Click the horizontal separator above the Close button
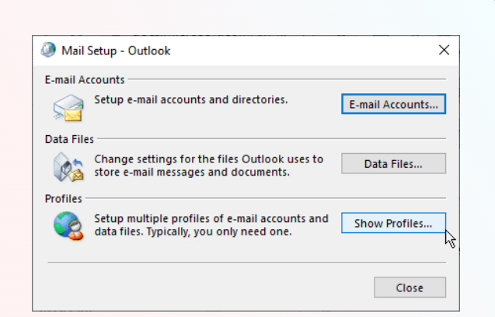The width and height of the screenshot is (495, 317). coord(247,263)
